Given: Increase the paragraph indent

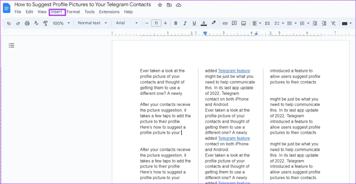Looking at the screenshot, I should click(324, 23).
